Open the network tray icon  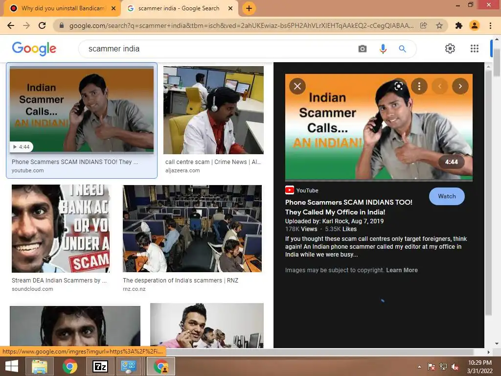pos(443,367)
